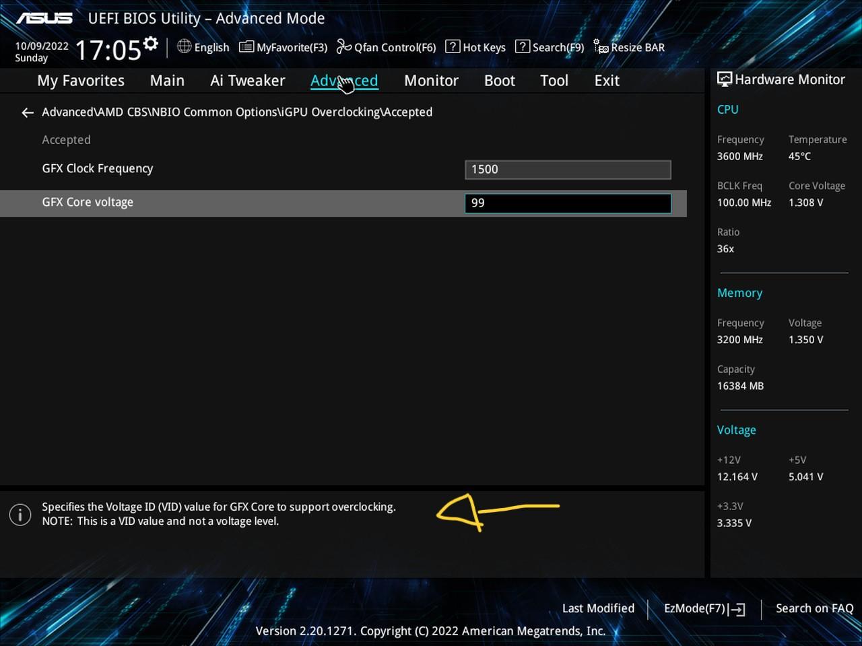Click memory voltage value 1.350 V

(x=805, y=340)
